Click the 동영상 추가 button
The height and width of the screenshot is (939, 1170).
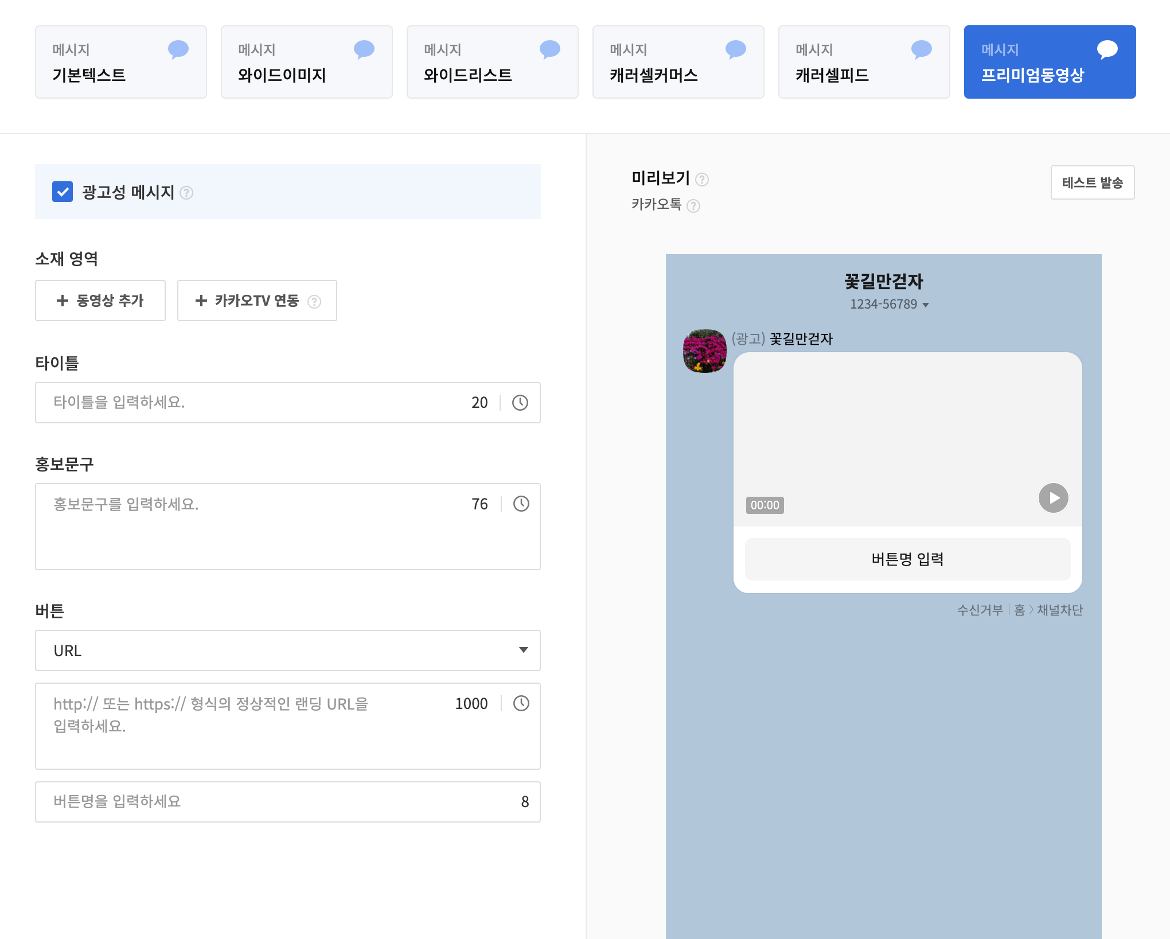[x=100, y=301]
